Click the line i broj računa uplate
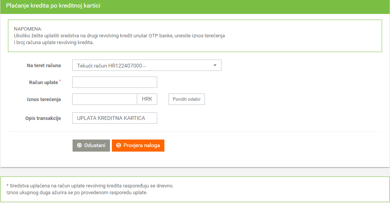This screenshot has height=204, width=390. [54, 43]
